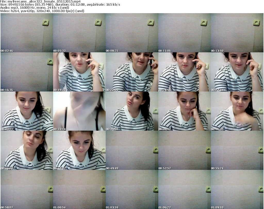Select the thumbnail timestamped 00:05:33
Image resolution: width=264 pixels, height=209 pixels.
(x=79, y=33)
